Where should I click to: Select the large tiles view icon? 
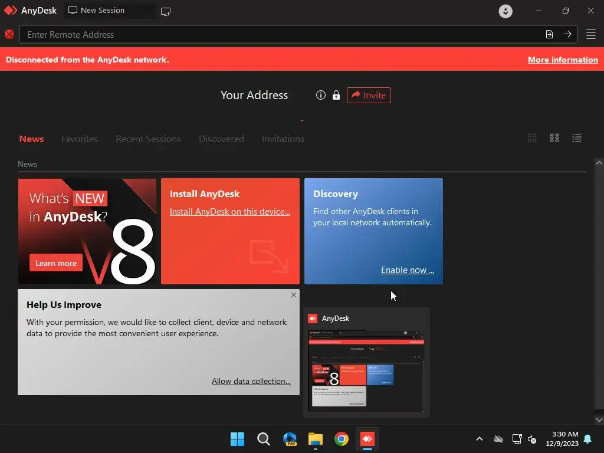532,138
